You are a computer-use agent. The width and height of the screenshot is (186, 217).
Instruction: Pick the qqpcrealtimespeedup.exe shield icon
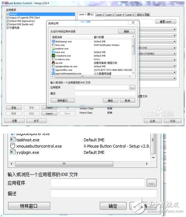pyautogui.click(x=53, y=73)
